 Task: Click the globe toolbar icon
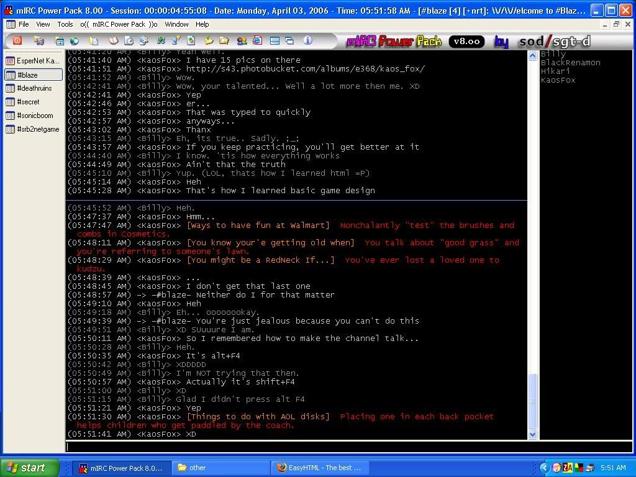pyautogui.click(x=75, y=41)
